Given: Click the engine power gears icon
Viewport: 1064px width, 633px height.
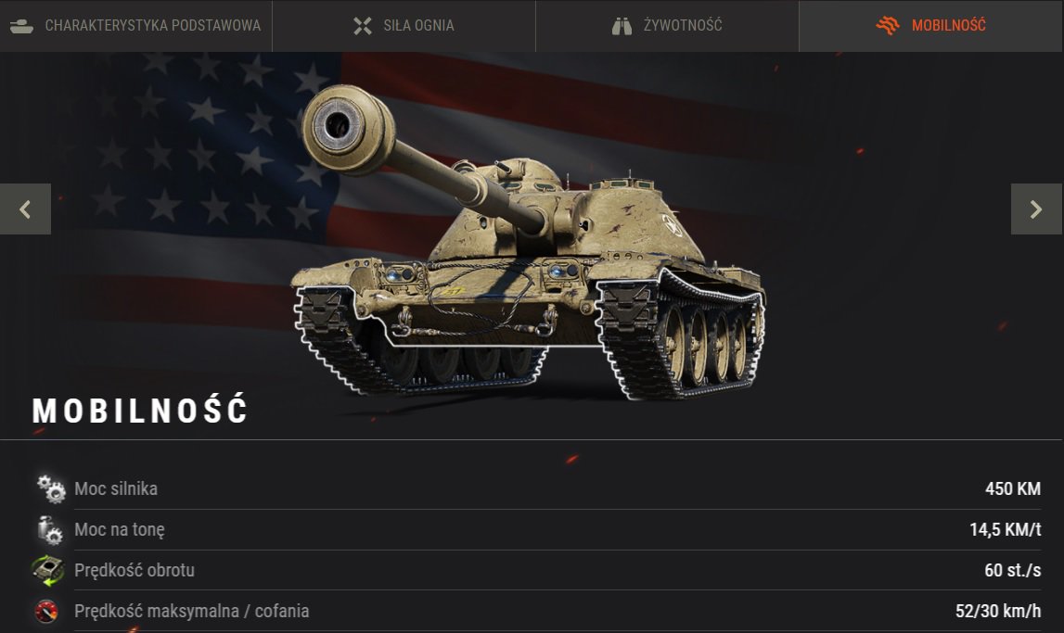Looking at the screenshot, I should pyautogui.click(x=51, y=488).
